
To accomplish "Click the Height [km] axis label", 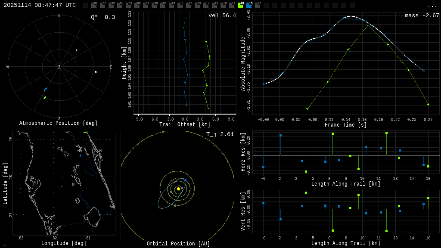I will pos(124,63).
